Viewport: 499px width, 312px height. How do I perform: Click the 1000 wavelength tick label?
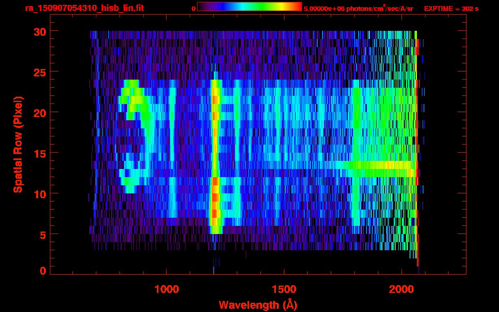coord(167,289)
